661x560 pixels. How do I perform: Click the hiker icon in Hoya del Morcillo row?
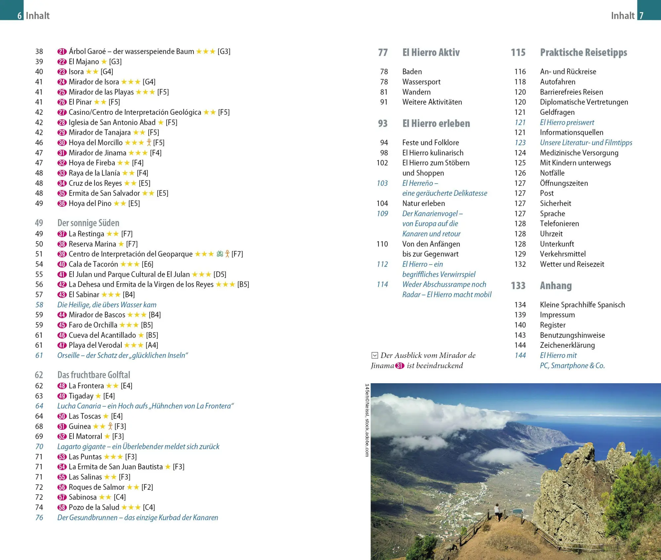[x=149, y=142]
